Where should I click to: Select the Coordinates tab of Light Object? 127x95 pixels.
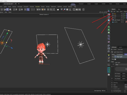pyautogui.click(x=120, y=55)
